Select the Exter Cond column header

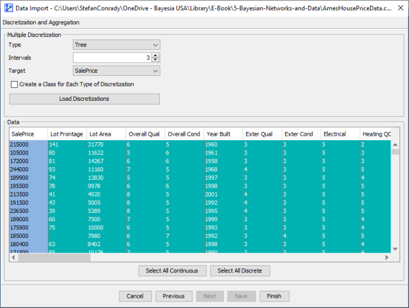[x=301, y=134]
